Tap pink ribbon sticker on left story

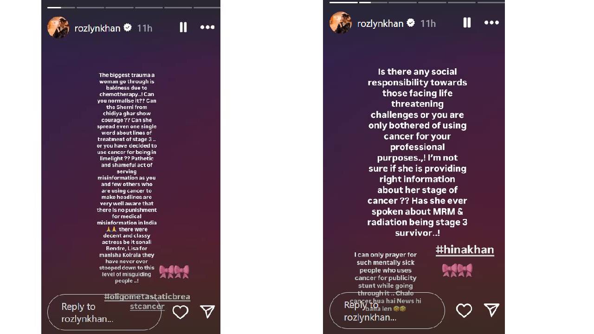174,272
